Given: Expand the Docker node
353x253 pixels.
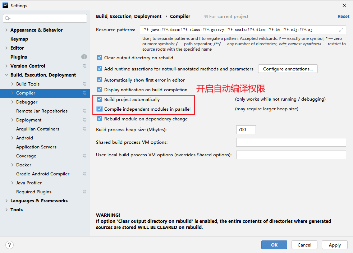Looking at the screenshot, I should 12,165.
